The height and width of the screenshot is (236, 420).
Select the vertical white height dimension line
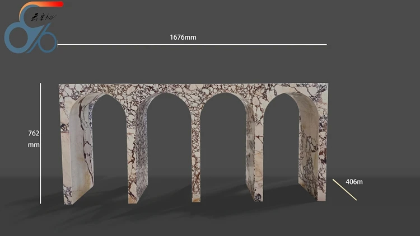click(x=40, y=143)
